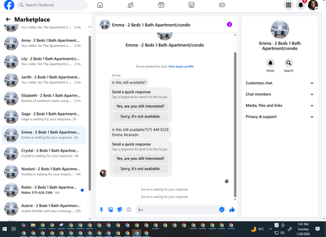The image size is (326, 237).
Task: Open Windows Task View
Action: [x=14, y=229]
